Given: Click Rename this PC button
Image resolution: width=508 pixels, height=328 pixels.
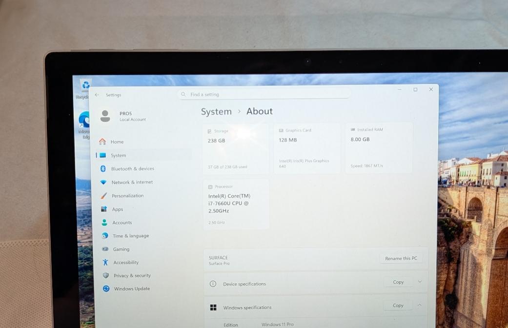Looking at the screenshot, I should [401, 258].
